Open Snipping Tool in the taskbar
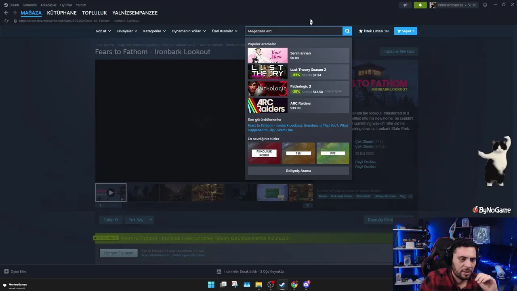 [235, 285]
